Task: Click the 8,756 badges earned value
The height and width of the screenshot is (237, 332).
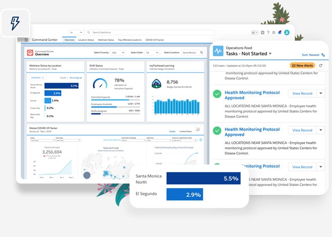Action: (172, 82)
